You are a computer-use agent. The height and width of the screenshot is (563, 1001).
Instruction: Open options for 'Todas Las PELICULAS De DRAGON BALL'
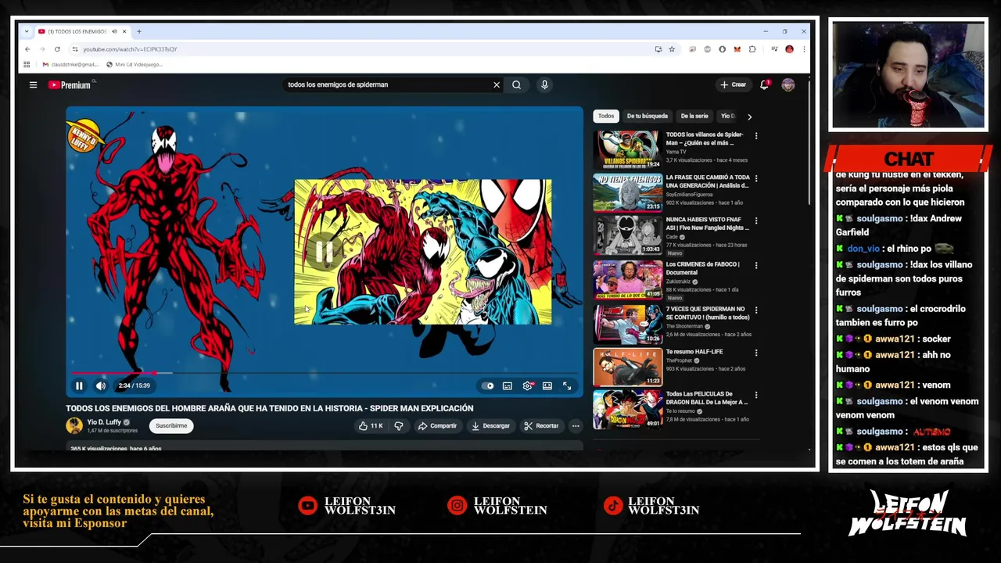coord(755,395)
